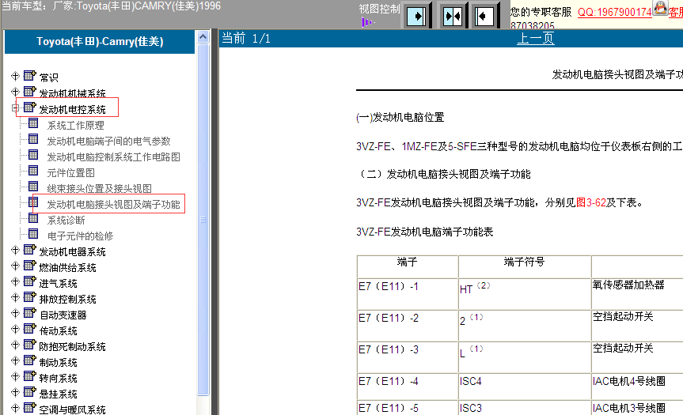Open 元件位置图 page
This screenshot has height=415, width=683.
click(x=71, y=172)
